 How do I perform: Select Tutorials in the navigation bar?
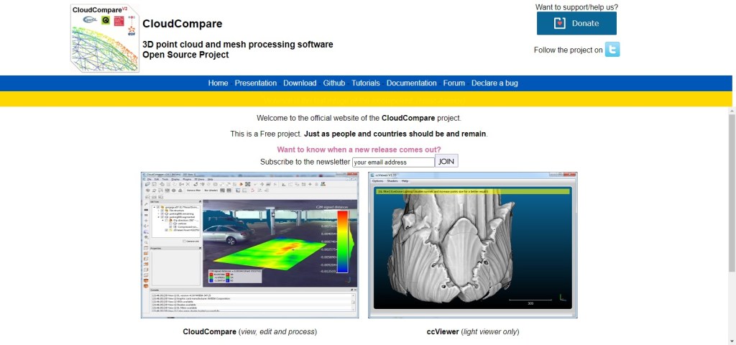point(366,83)
